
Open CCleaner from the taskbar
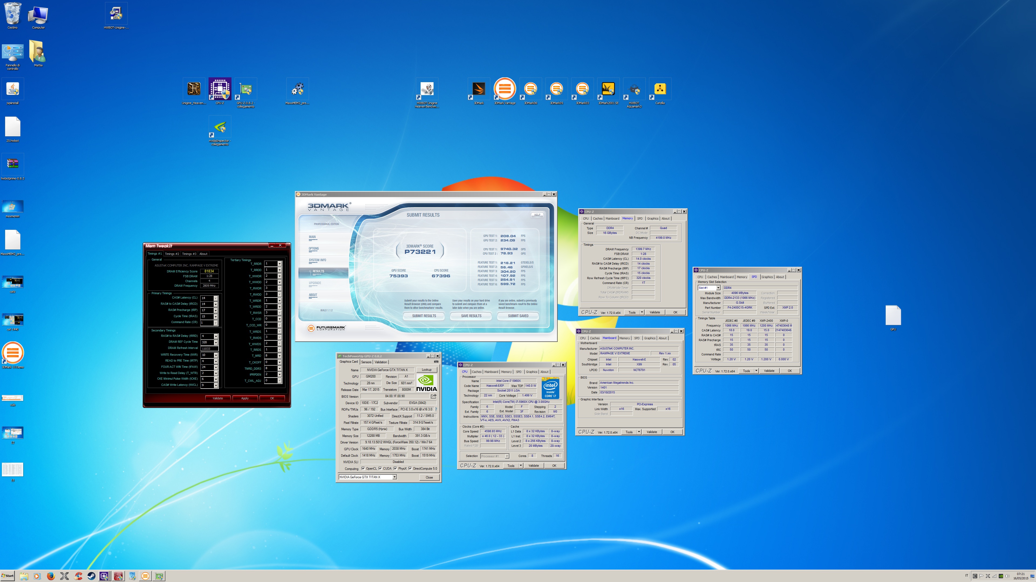click(x=78, y=576)
